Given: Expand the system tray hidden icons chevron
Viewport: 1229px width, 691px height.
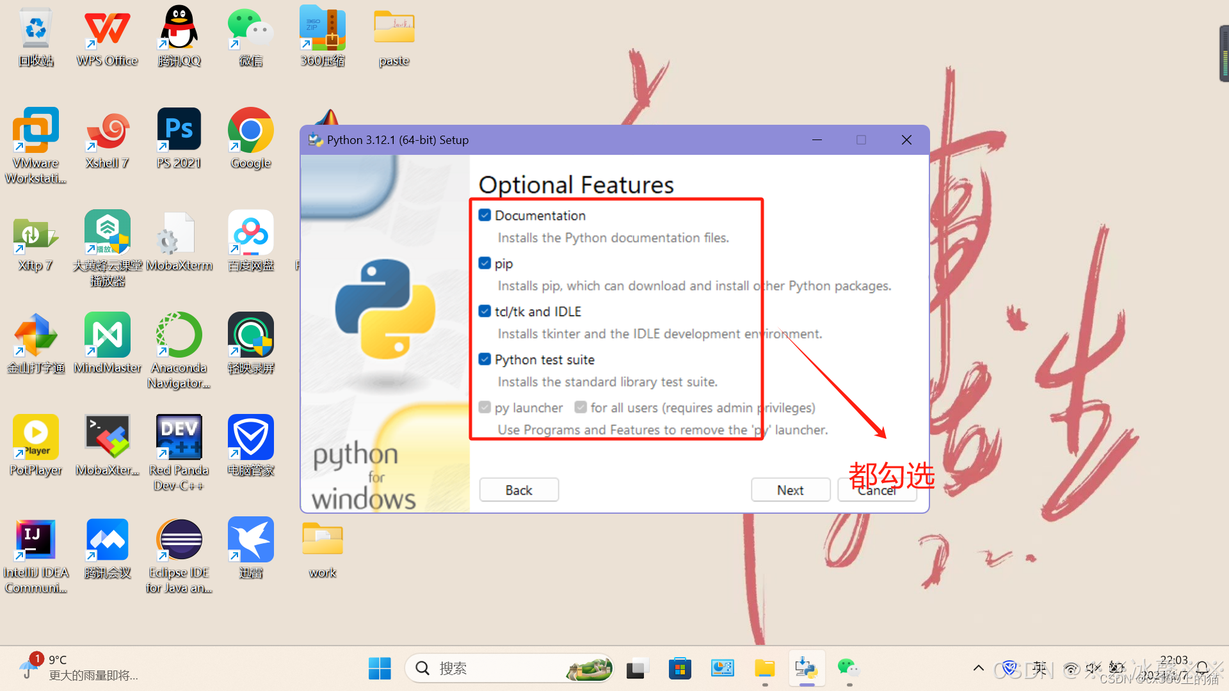Looking at the screenshot, I should pos(978,669).
